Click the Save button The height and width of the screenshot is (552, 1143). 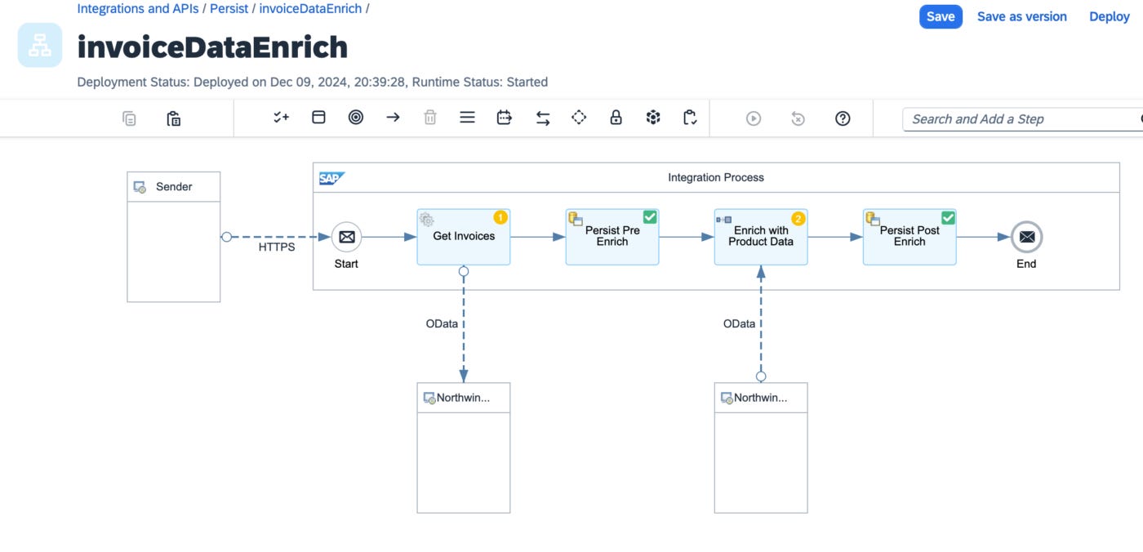tap(941, 16)
